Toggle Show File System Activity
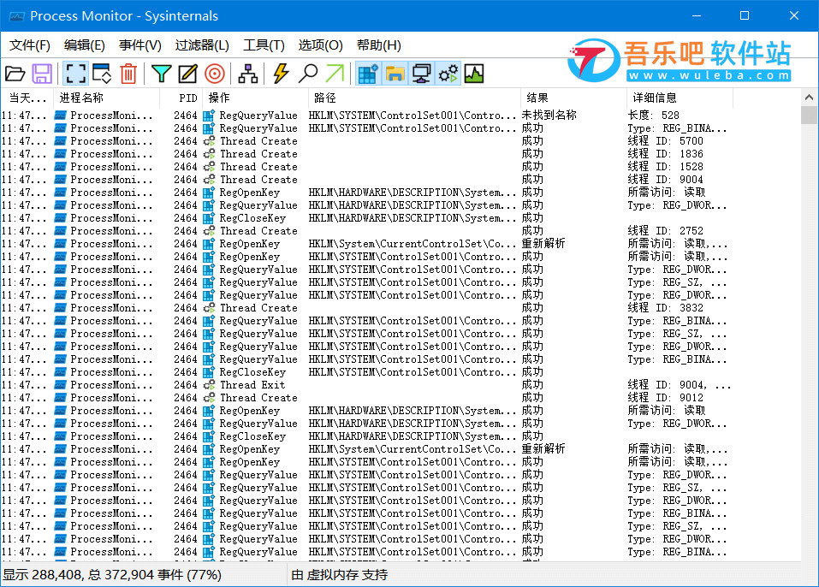Viewport: 819px width, 587px height. click(395, 74)
